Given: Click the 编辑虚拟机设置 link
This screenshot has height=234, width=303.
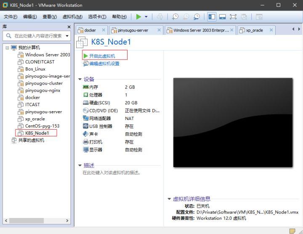Looking at the screenshot, I should 104,64.
